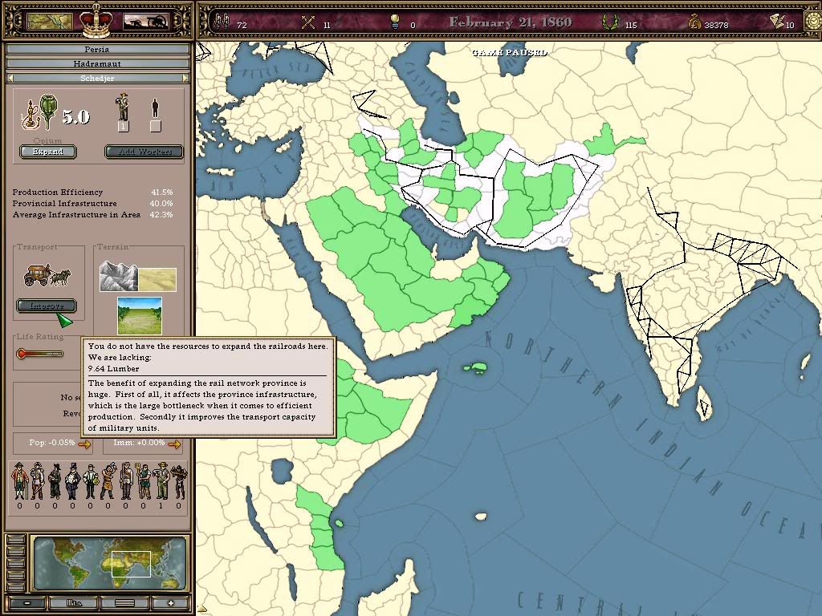822x616 pixels.
Task: Click the treasury value 38378
Action: (x=716, y=25)
